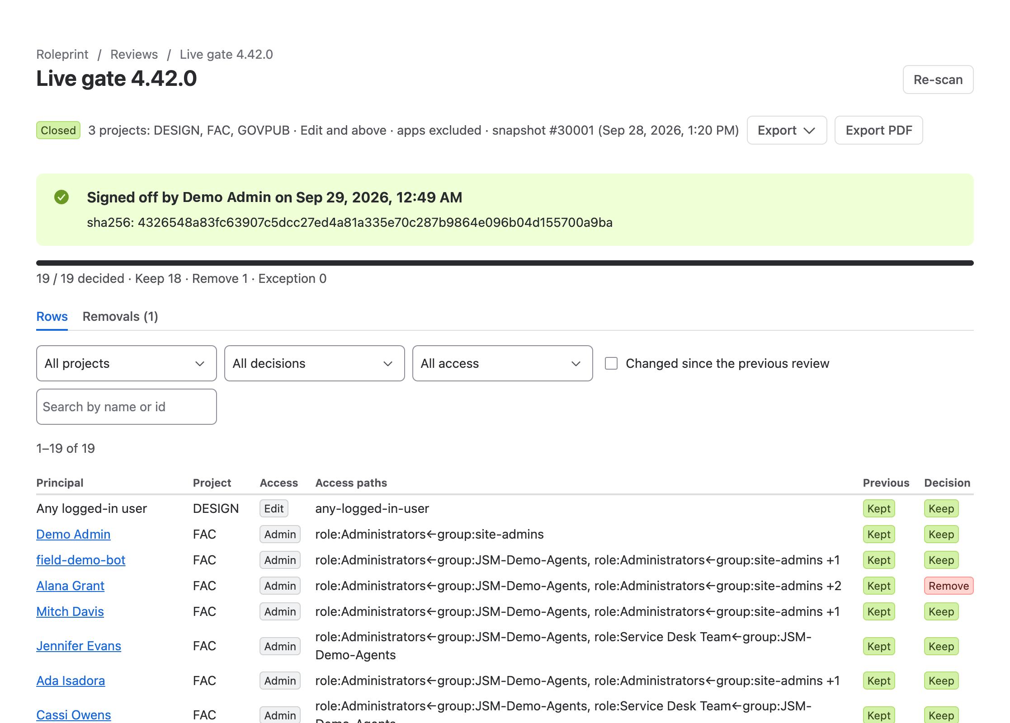1010x723 pixels.
Task: Click the 1–19 of 19 row count text
Action: [66, 448]
